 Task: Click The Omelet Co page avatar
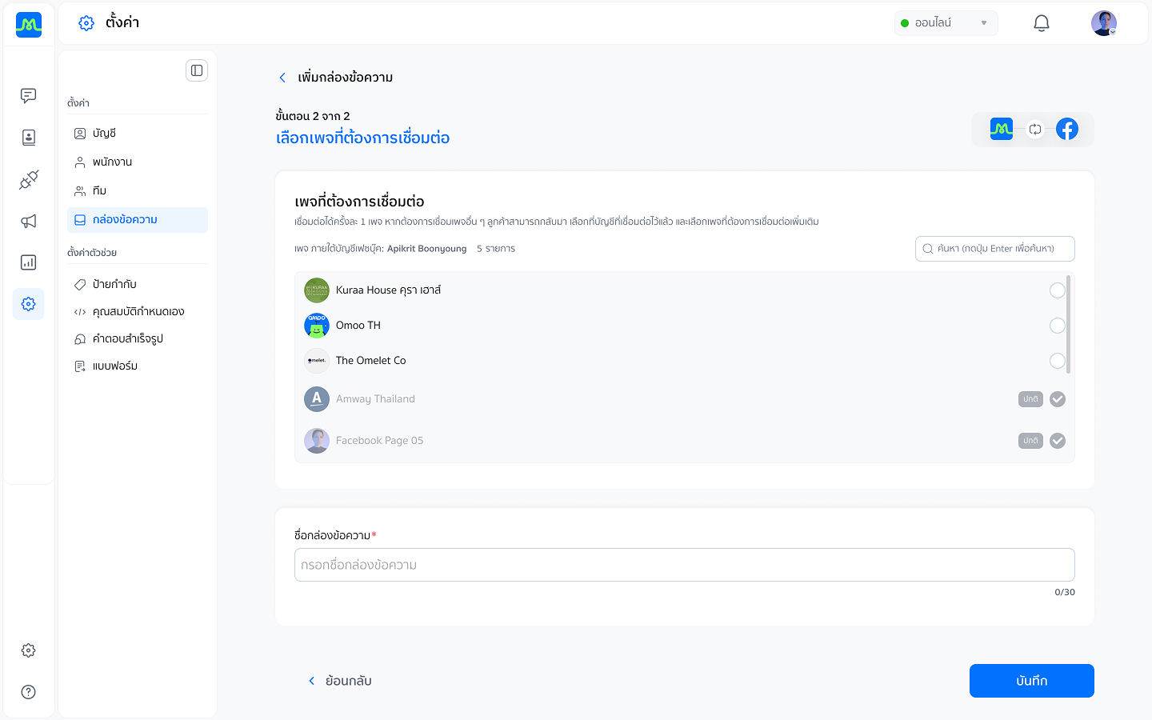click(317, 360)
